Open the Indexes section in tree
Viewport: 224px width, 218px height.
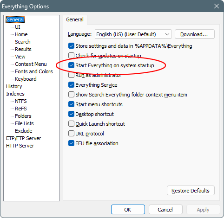point(15,94)
